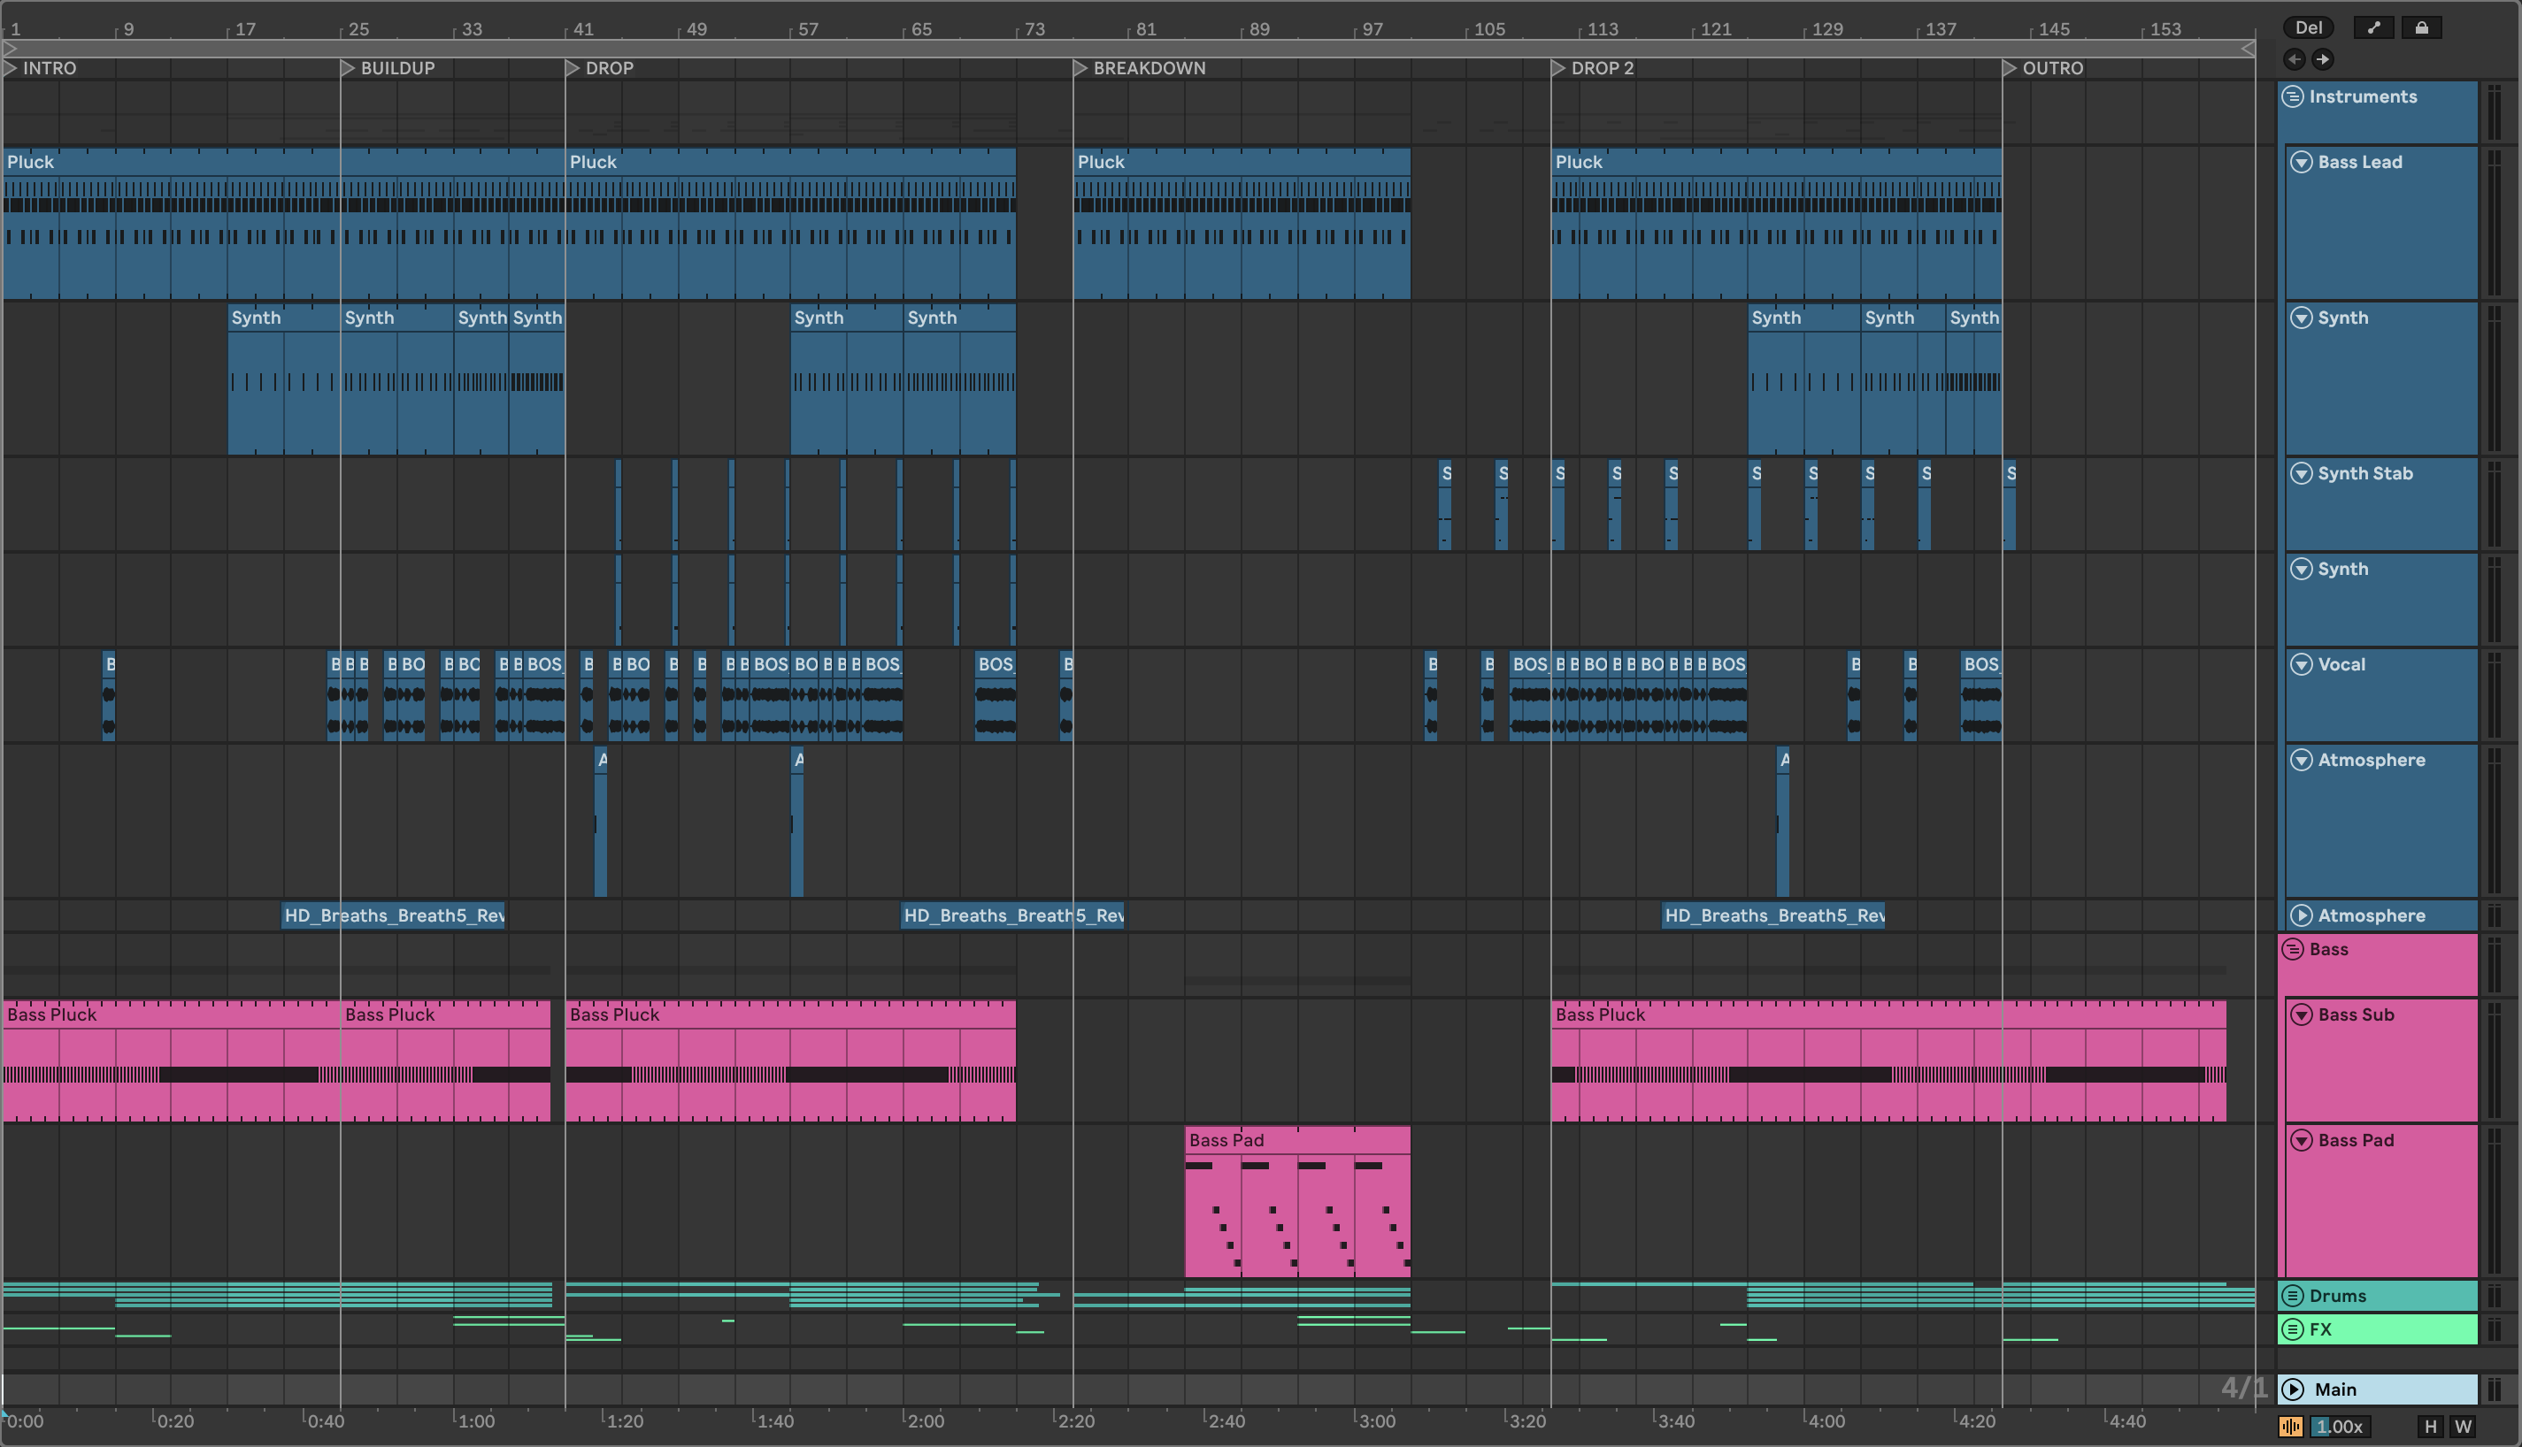Image resolution: width=2522 pixels, height=1447 pixels.
Task: Click the Instruments group fold icon
Action: 2293,96
